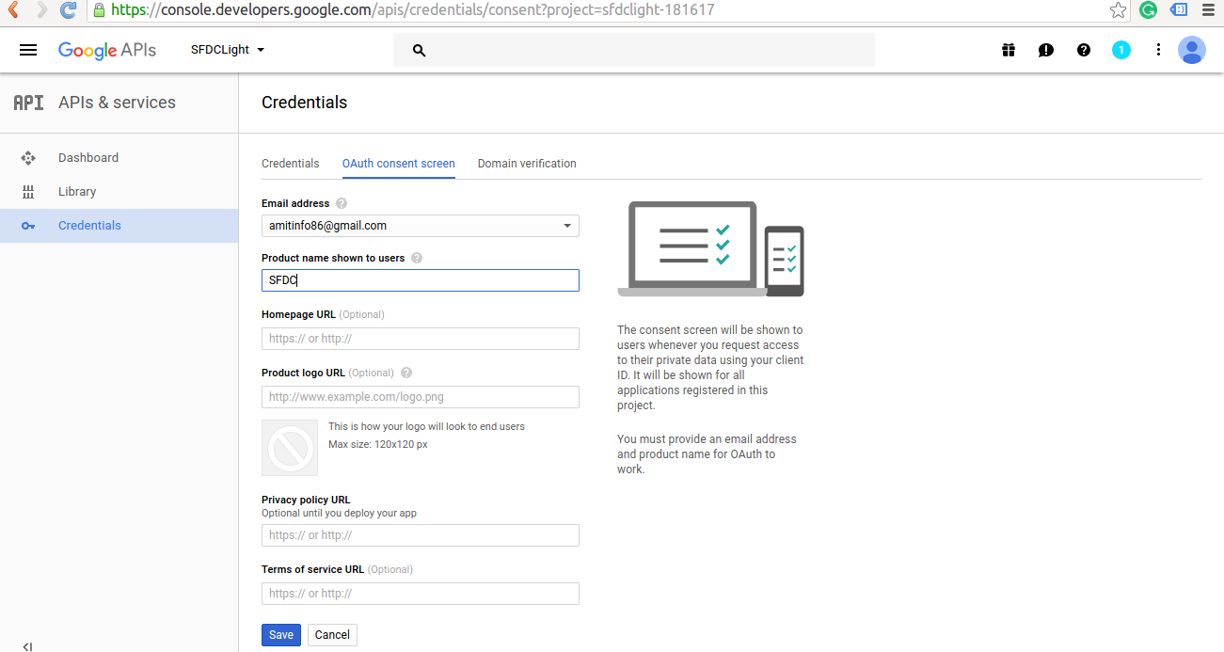Click the issues alert icon in toolbar

[x=1045, y=50]
